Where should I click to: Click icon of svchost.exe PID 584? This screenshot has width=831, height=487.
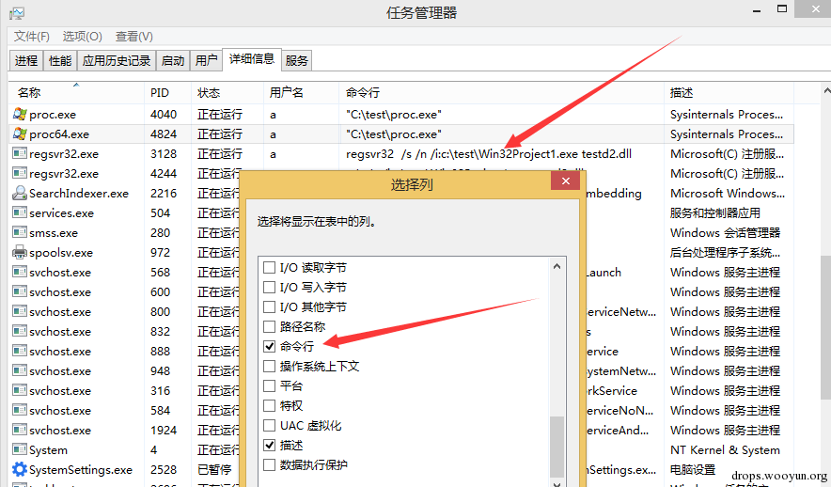tap(20, 410)
